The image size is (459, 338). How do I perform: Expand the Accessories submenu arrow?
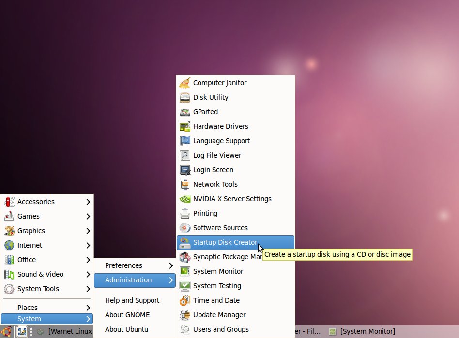88,202
